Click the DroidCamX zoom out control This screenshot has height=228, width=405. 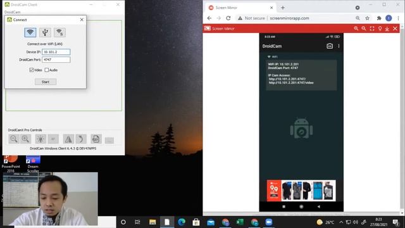click(14, 139)
